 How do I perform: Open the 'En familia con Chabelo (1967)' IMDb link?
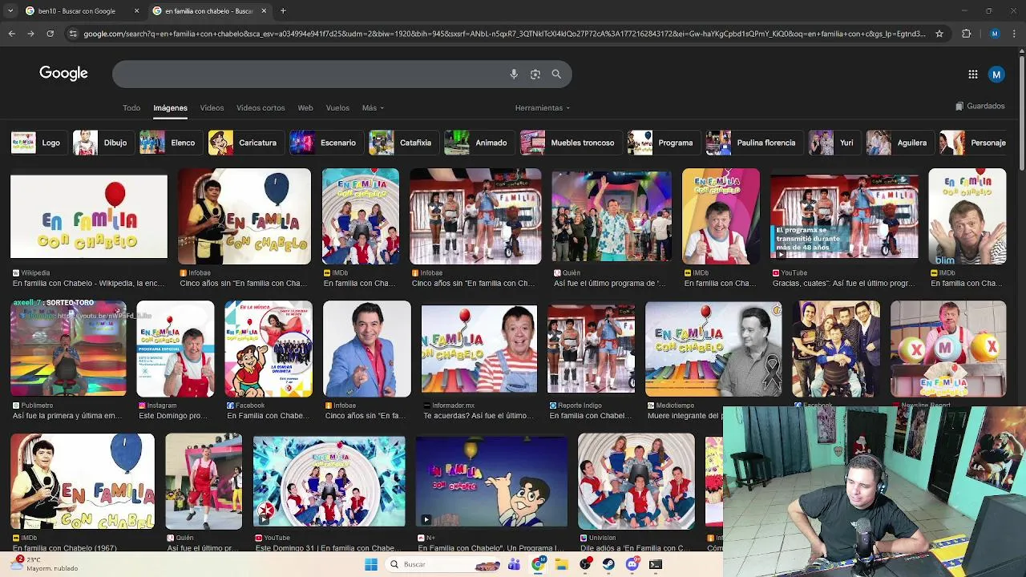click(x=65, y=548)
